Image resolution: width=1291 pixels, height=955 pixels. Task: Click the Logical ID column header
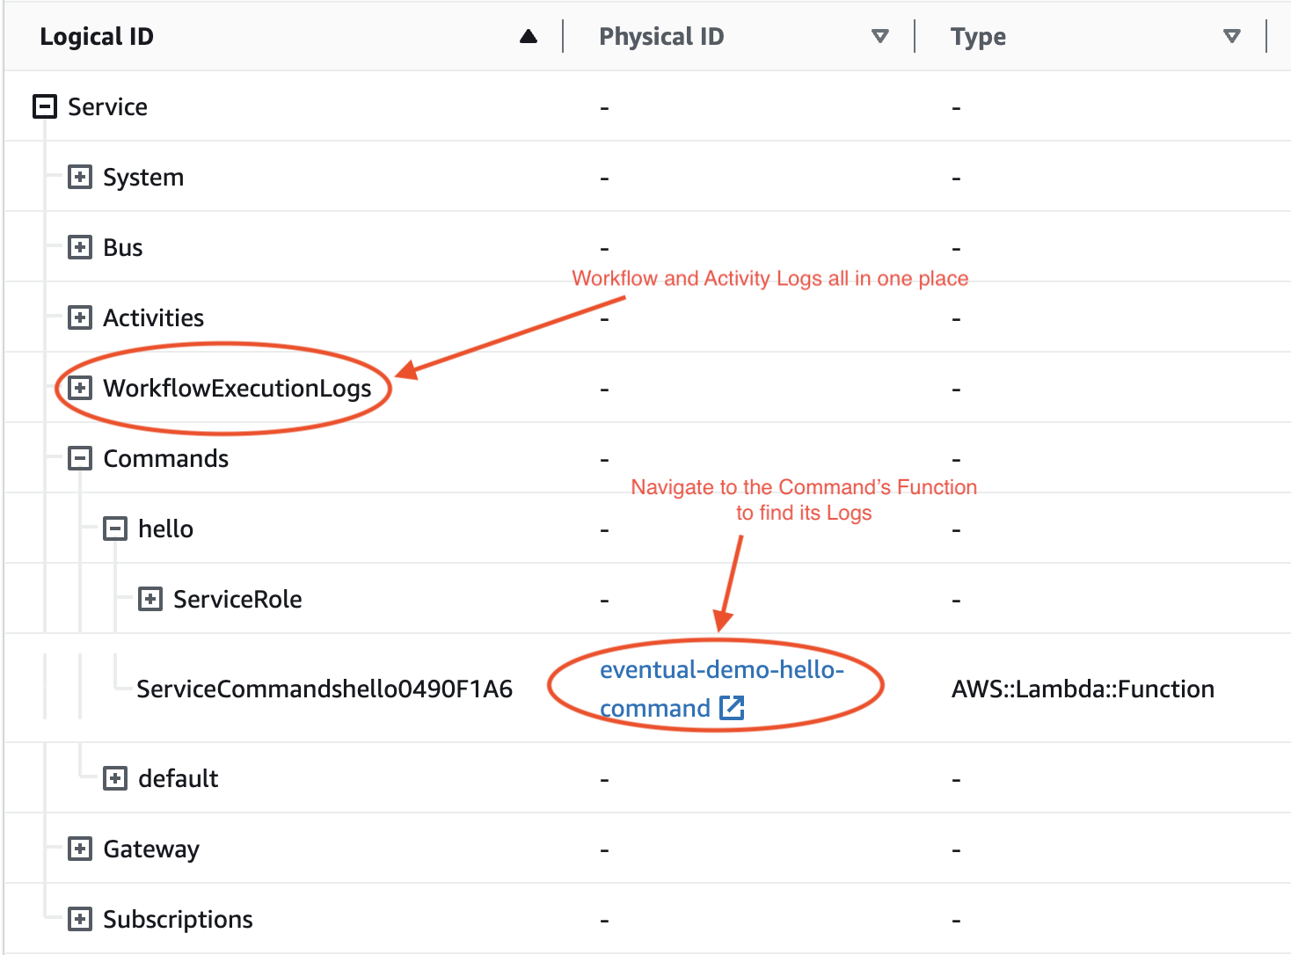97,36
